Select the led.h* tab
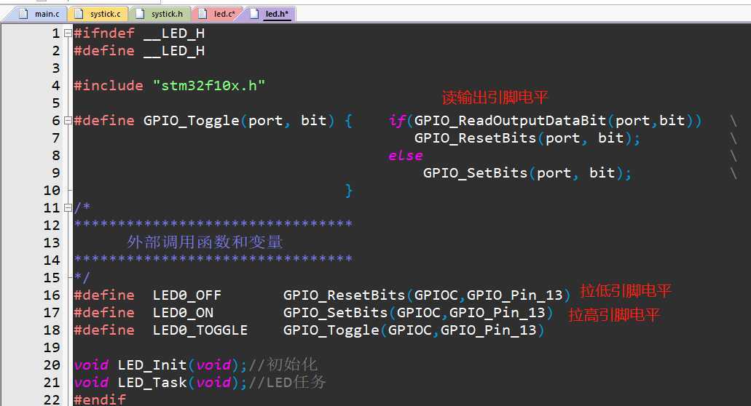 [271, 14]
